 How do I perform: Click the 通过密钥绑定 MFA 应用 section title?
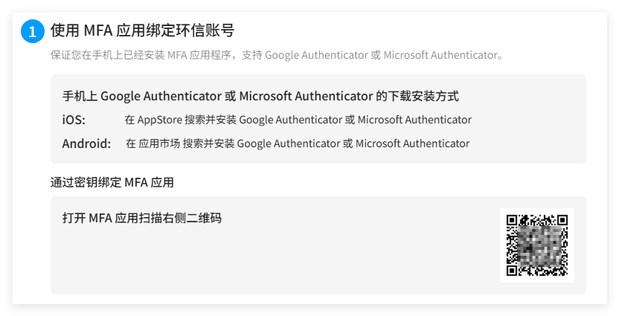click(112, 182)
